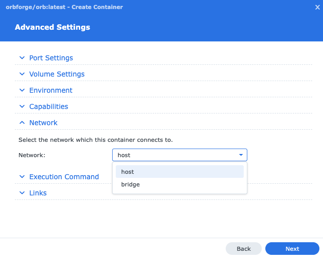Open the Environment section heading
This screenshot has width=323, height=258.
(50, 91)
